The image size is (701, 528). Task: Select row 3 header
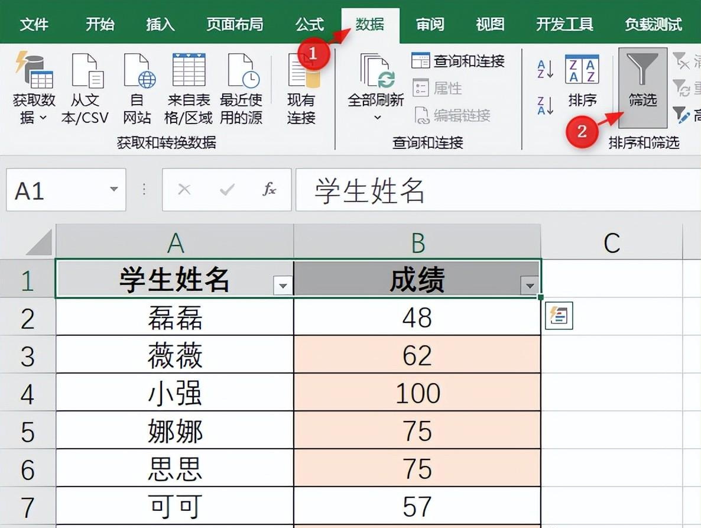coord(27,355)
